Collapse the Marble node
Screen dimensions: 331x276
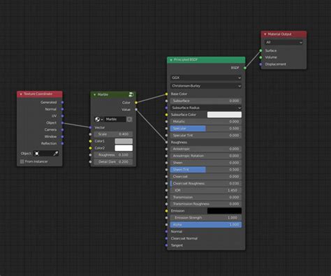[94, 94]
